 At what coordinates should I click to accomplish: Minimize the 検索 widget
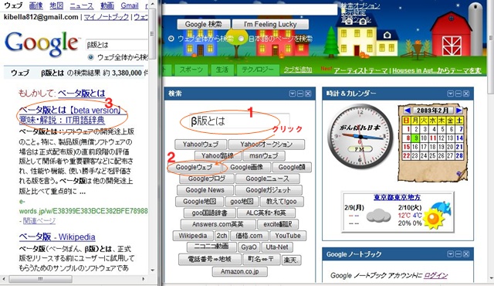pyautogui.click(x=300, y=94)
